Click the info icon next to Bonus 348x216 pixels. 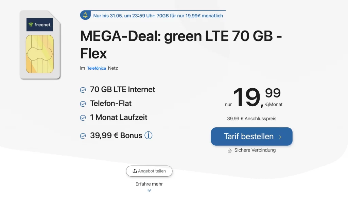click(x=149, y=135)
